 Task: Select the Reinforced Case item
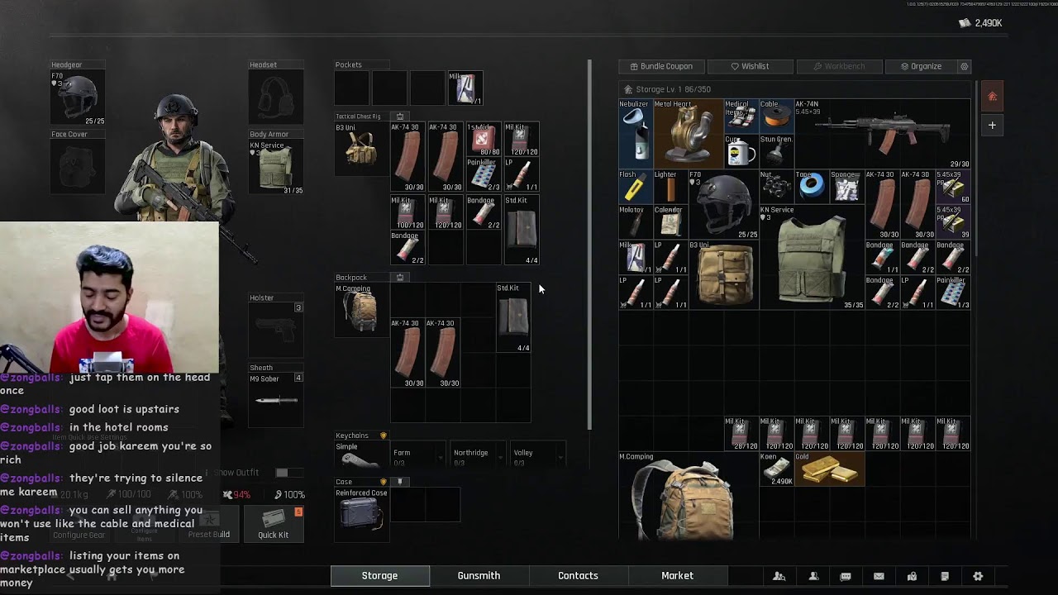pos(361,515)
